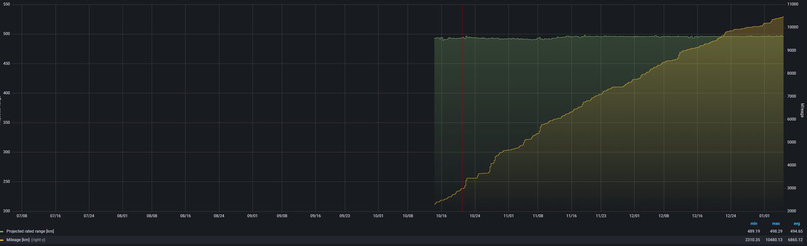The height and width of the screenshot is (246, 807).
Task: Click the 08/01 x-axis date label
Action: pos(122,215)
